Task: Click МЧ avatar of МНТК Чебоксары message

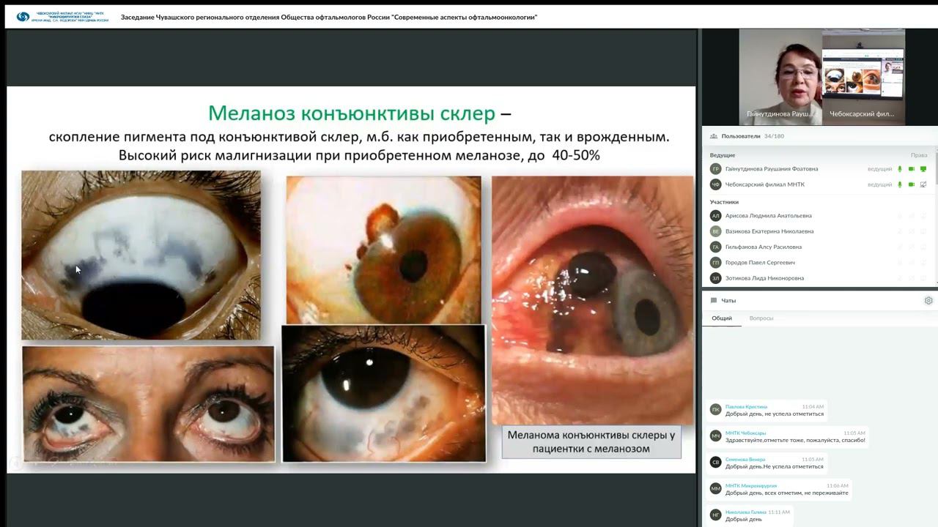Action: (x=715, y=436)
